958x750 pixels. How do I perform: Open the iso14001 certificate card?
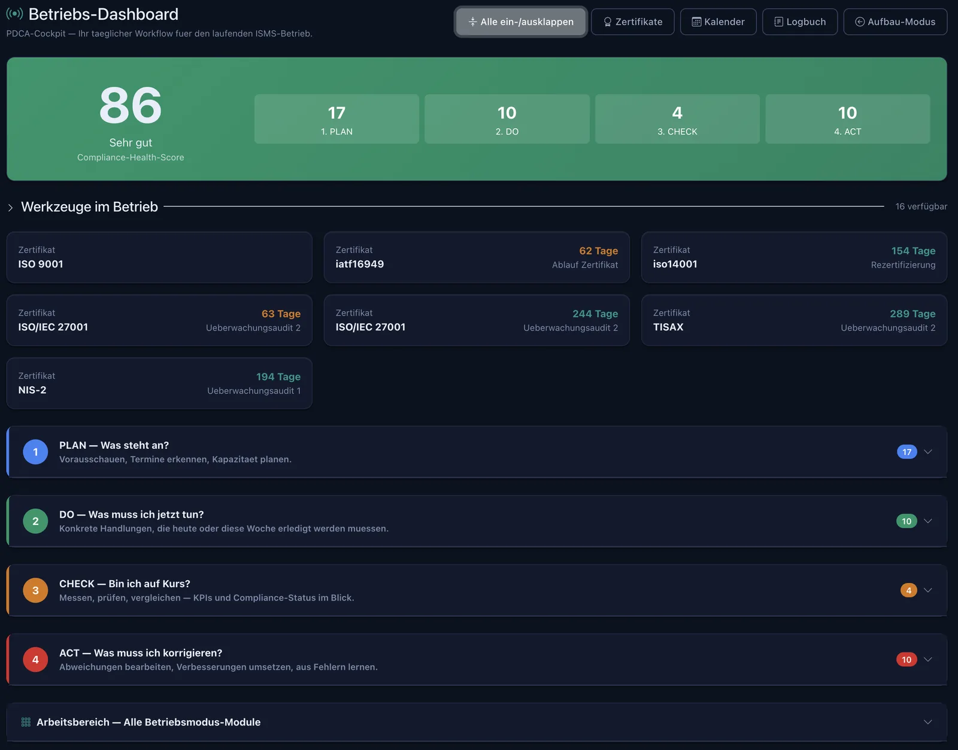(x=794, y=257)
